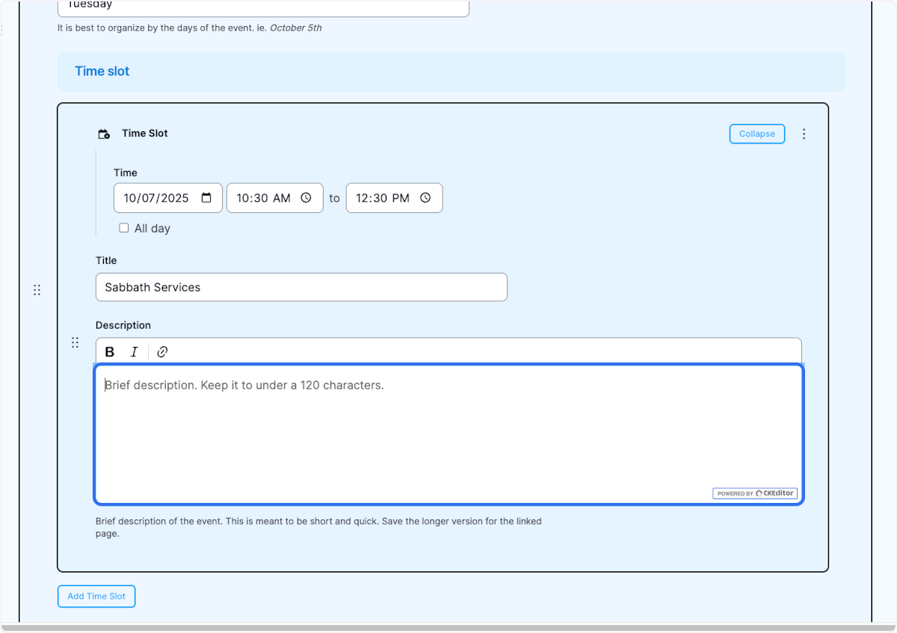Click the Description field label
The width and height of the screenshot is (897, 633).
coord(123,325)
